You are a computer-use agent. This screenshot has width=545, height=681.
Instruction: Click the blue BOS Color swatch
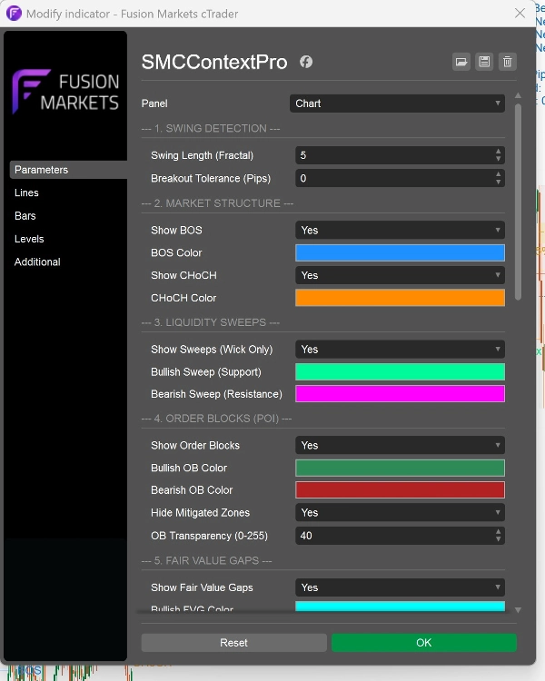pos(400,252)
